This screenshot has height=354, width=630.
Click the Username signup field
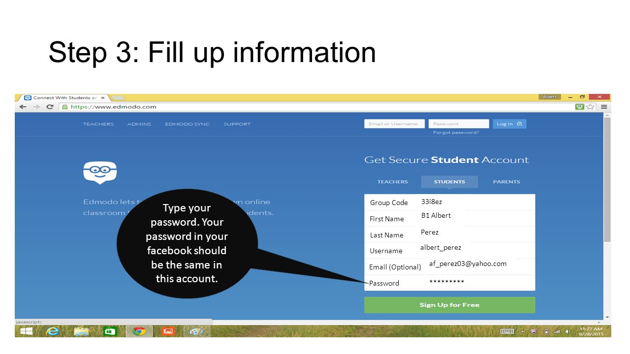pyautogui.click(x=449, y=251)
